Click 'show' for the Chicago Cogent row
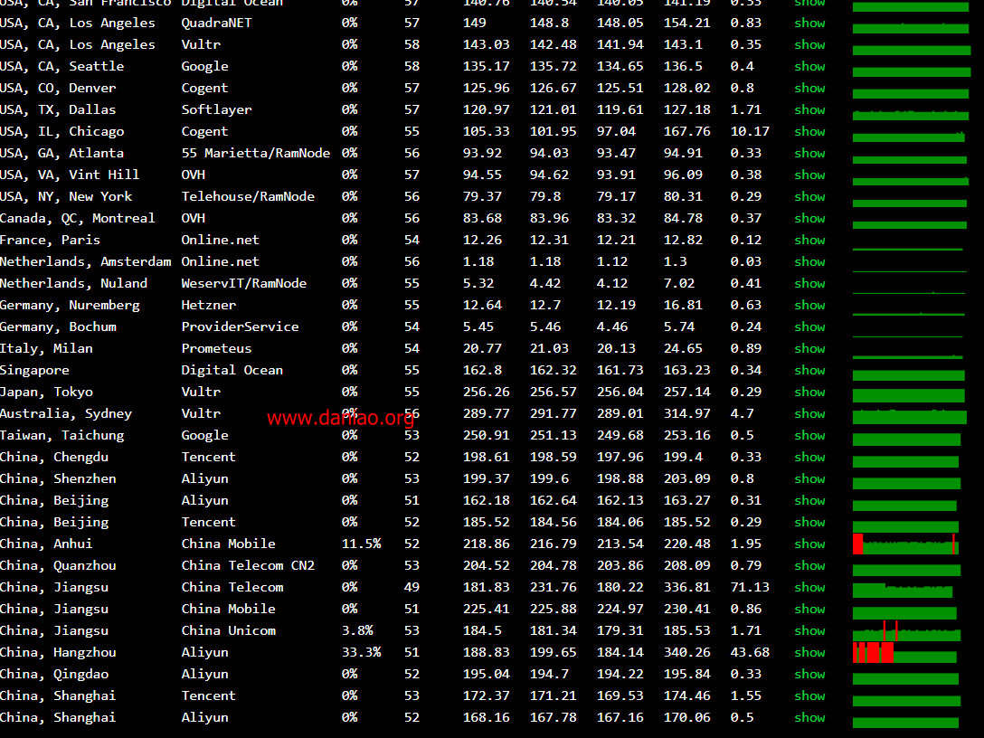 (809, 132)
